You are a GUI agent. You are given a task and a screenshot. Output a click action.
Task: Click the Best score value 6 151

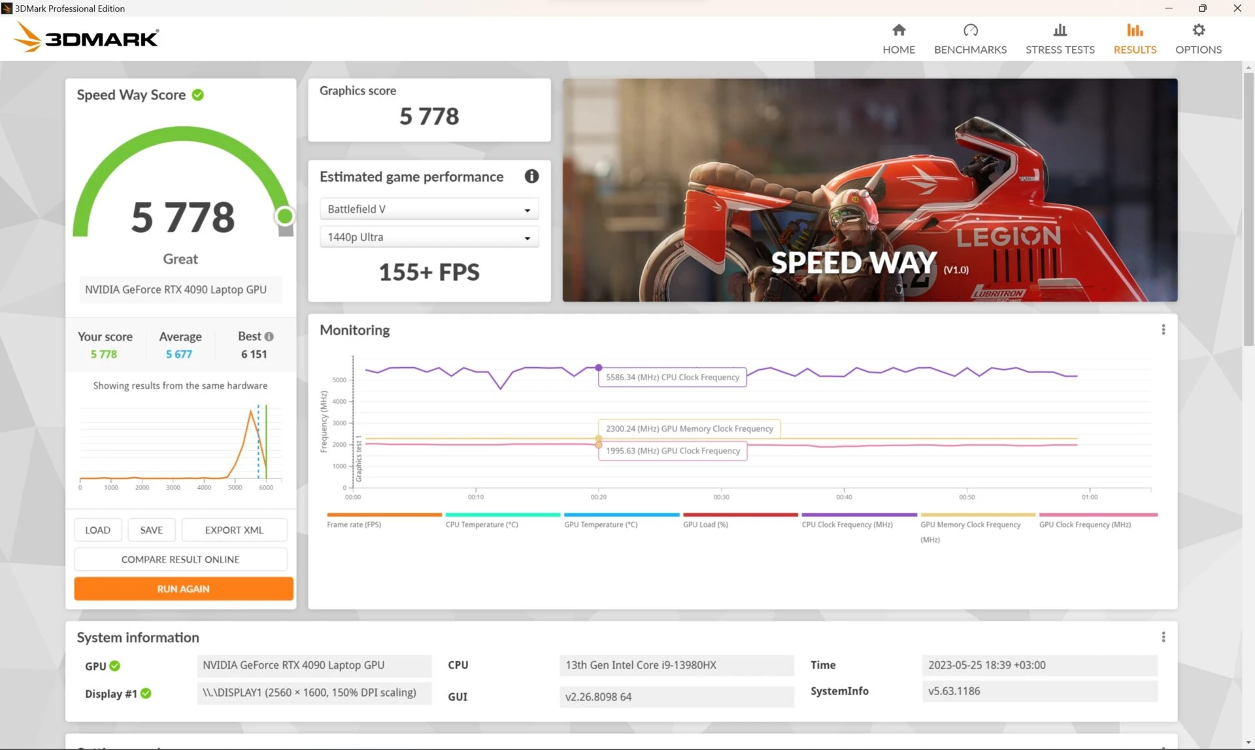(254, 354)
